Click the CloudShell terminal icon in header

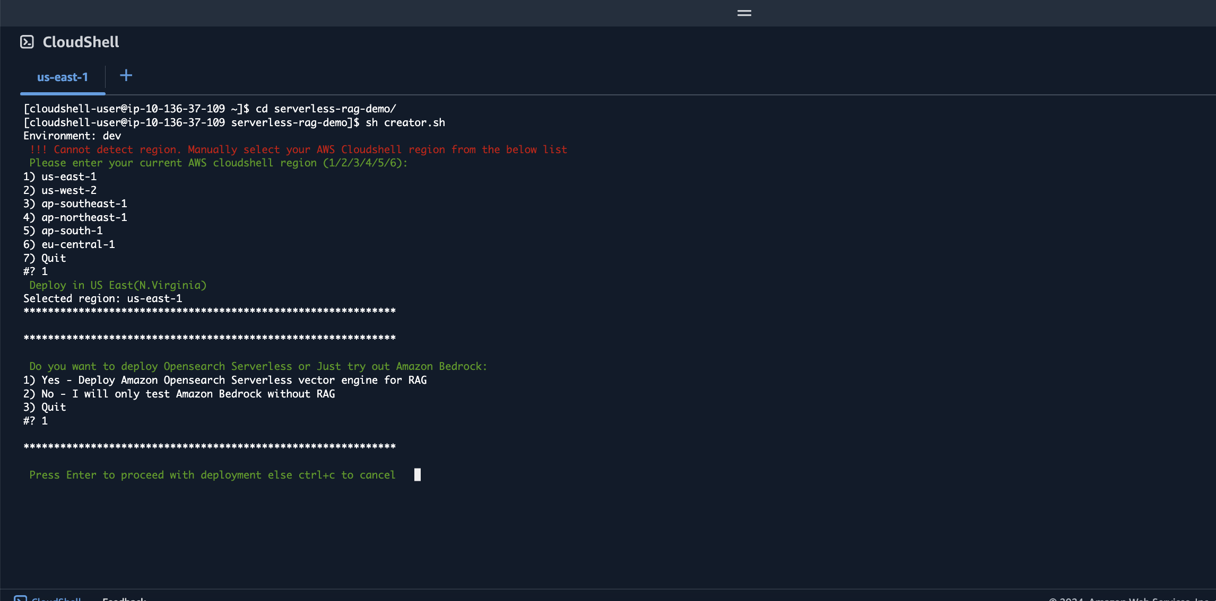pos(27,42)
